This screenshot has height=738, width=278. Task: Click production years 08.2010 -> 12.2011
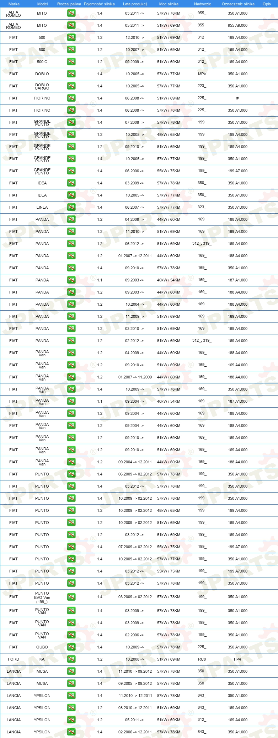[135, 708]
